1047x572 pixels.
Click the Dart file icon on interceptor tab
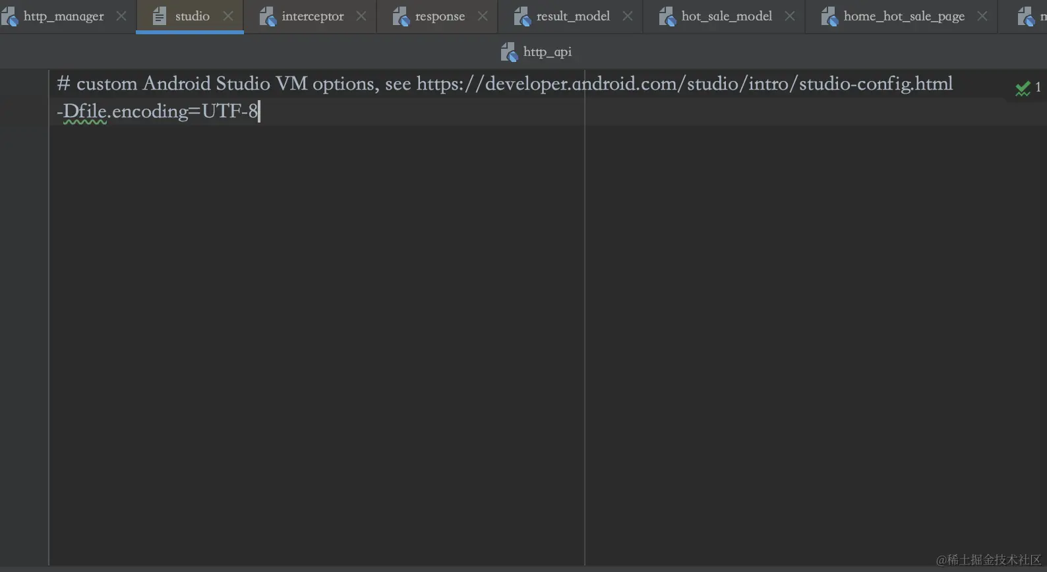click(267, 16)
